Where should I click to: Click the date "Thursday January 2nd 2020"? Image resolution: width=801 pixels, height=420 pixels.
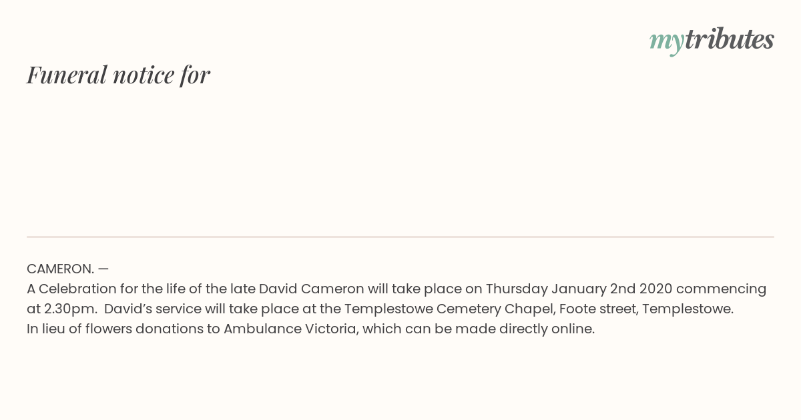tap(579, 289)
